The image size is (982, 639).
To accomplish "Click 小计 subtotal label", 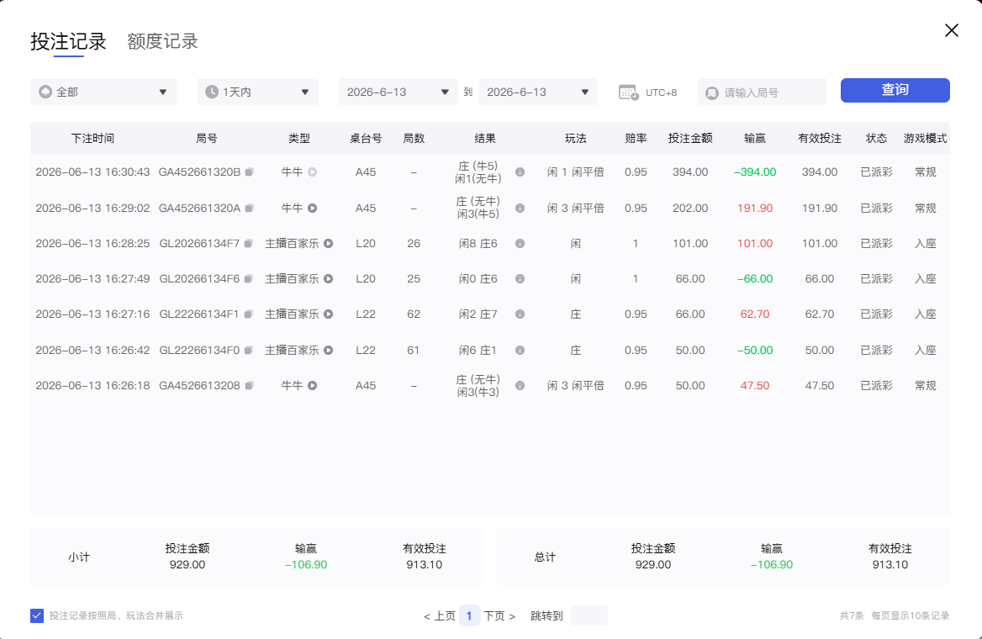I will click(79, 557).
